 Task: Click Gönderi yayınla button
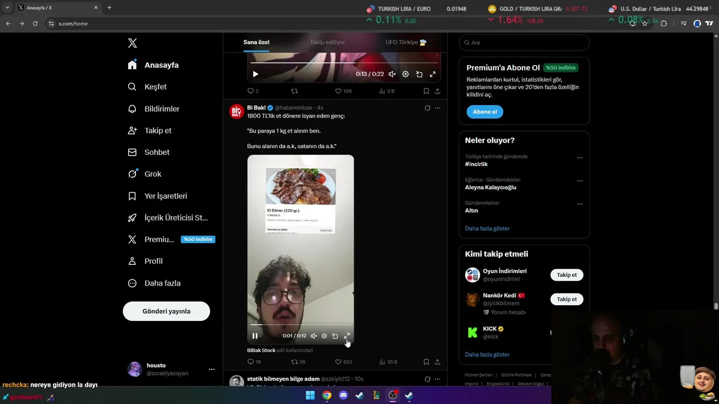click(166, 311)
